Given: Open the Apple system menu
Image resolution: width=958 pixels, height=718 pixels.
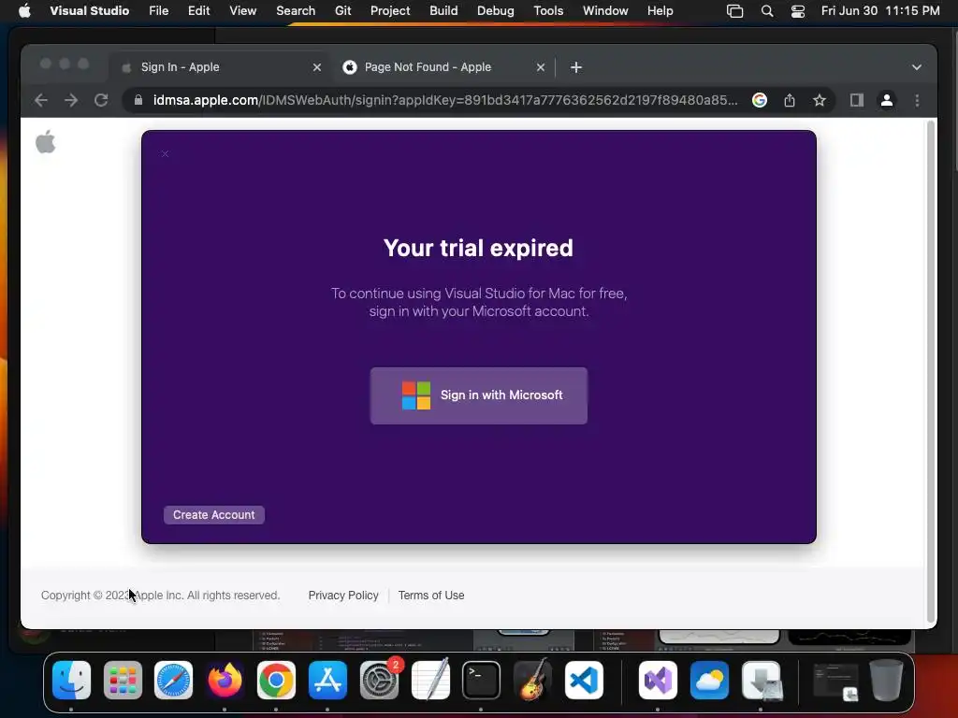Looking at the screenshot, I should click(24, 11).
